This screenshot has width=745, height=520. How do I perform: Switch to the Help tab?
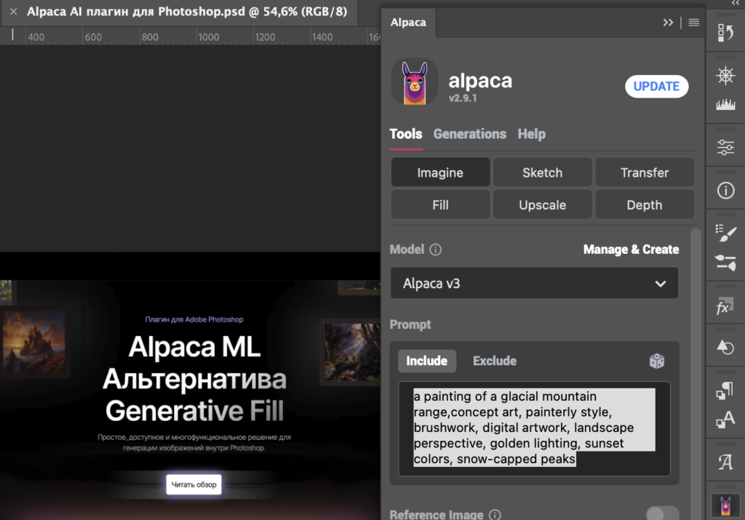coord(531,134)
